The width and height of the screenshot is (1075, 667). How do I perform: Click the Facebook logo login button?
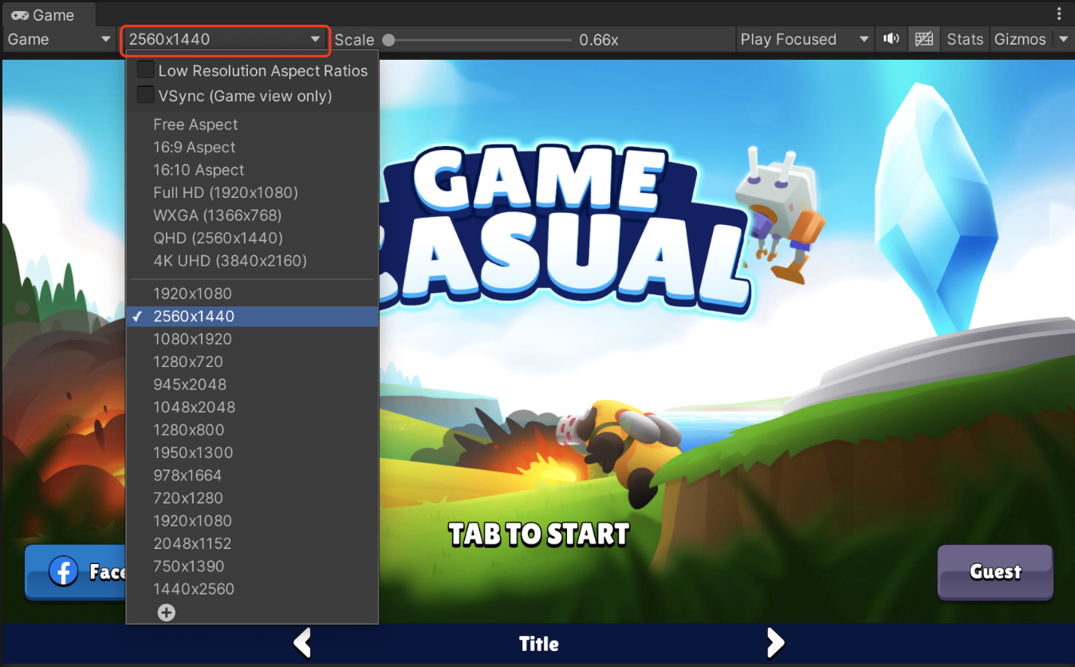[x=77, y=572]
